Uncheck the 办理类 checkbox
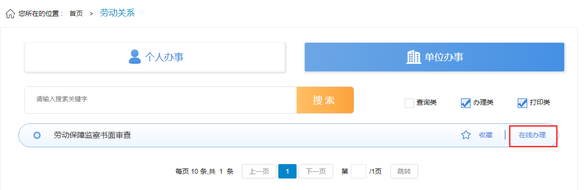This screenshot has width=584, height=190. pyautogui.click(x=466, y=103)
